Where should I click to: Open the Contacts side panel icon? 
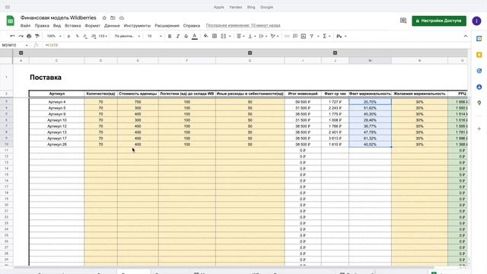pyautogui.click(x=479, y=87)
